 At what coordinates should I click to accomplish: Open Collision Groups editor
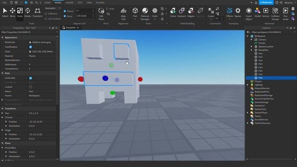click(x=275, y=14)
